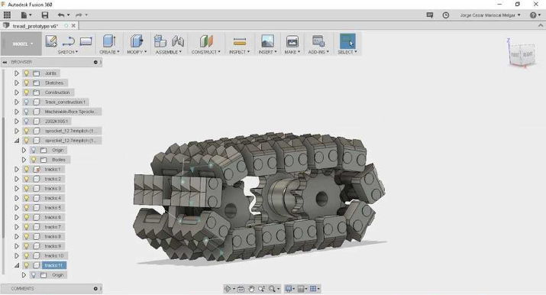Open the INSPECT menu label
Image resolution: width=546 pixels, height=295 pixels.
click(x=239, y=52)
